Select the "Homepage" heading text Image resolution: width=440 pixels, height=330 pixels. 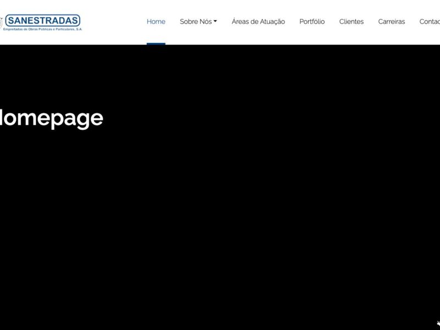pyautogui.click(x=52, y=118)
